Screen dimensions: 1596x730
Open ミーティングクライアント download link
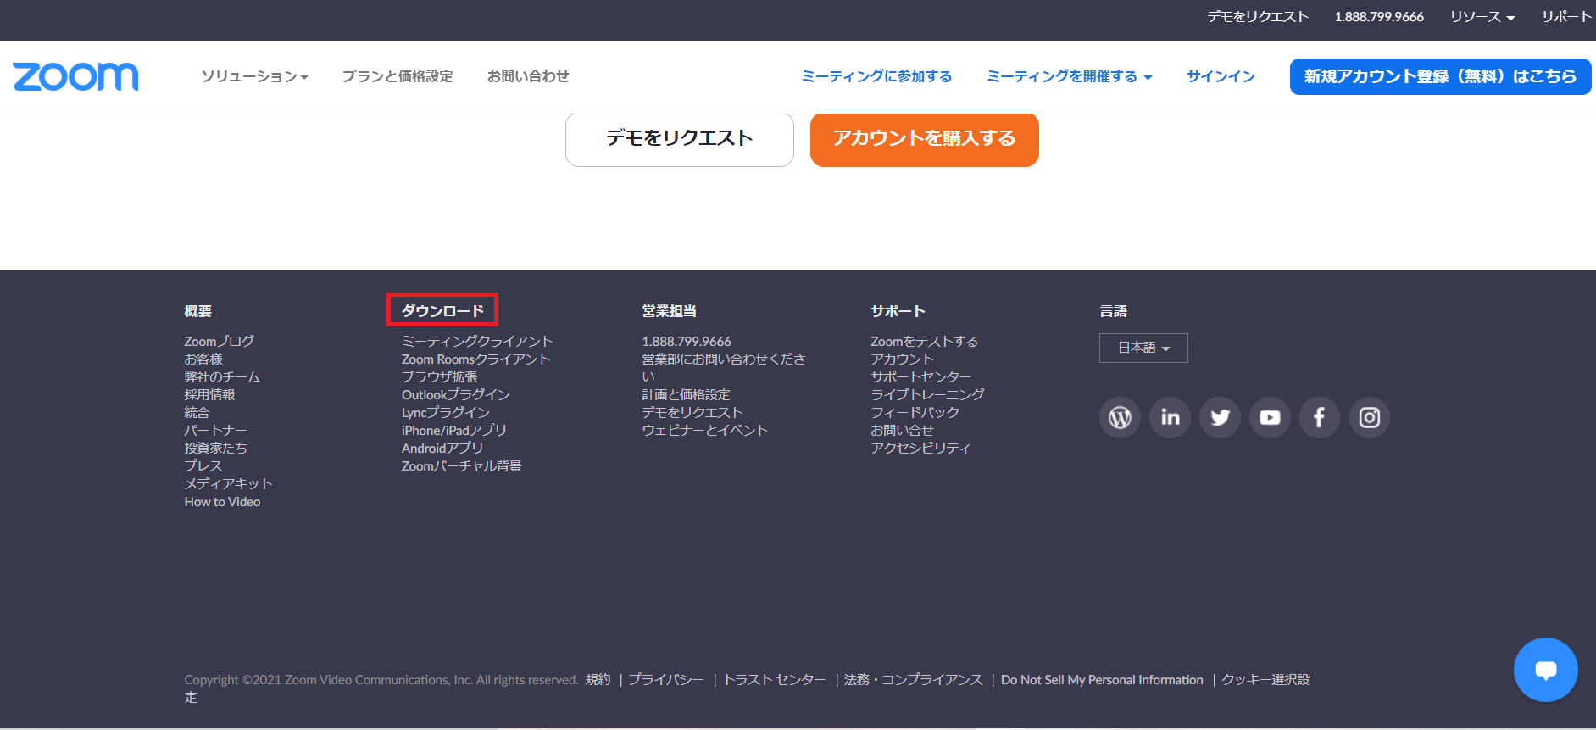pos(477,341)
